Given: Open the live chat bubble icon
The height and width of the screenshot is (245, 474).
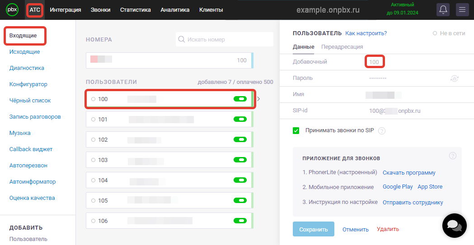Looking at the screenshot, I should (455, 226).
